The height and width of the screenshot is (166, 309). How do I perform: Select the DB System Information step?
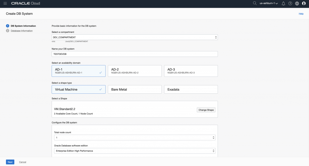click(x=23, y=26)
